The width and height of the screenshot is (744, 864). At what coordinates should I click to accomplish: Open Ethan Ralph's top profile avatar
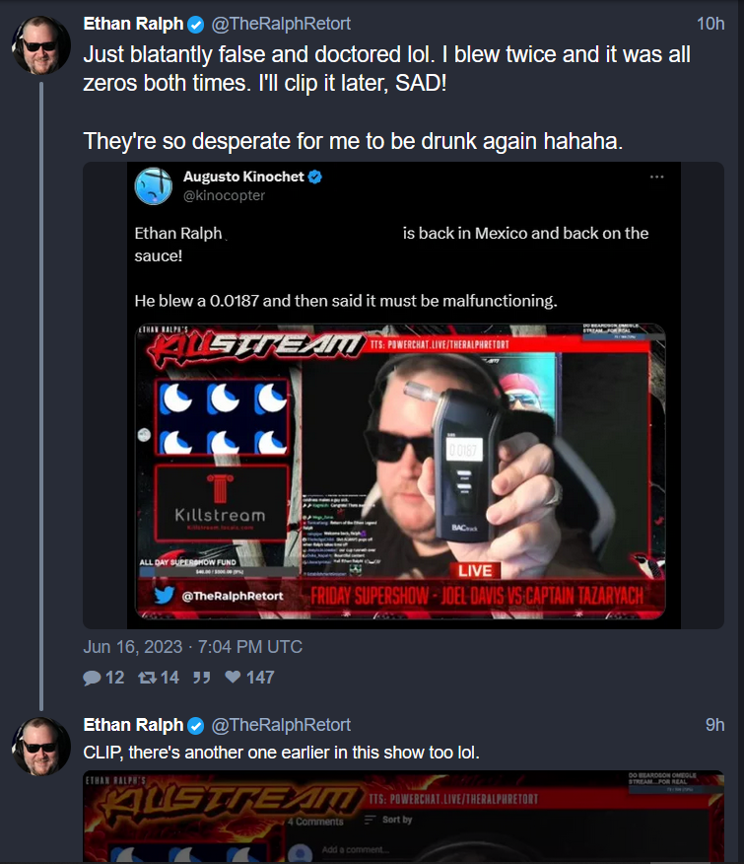click(x=40, y=44)
